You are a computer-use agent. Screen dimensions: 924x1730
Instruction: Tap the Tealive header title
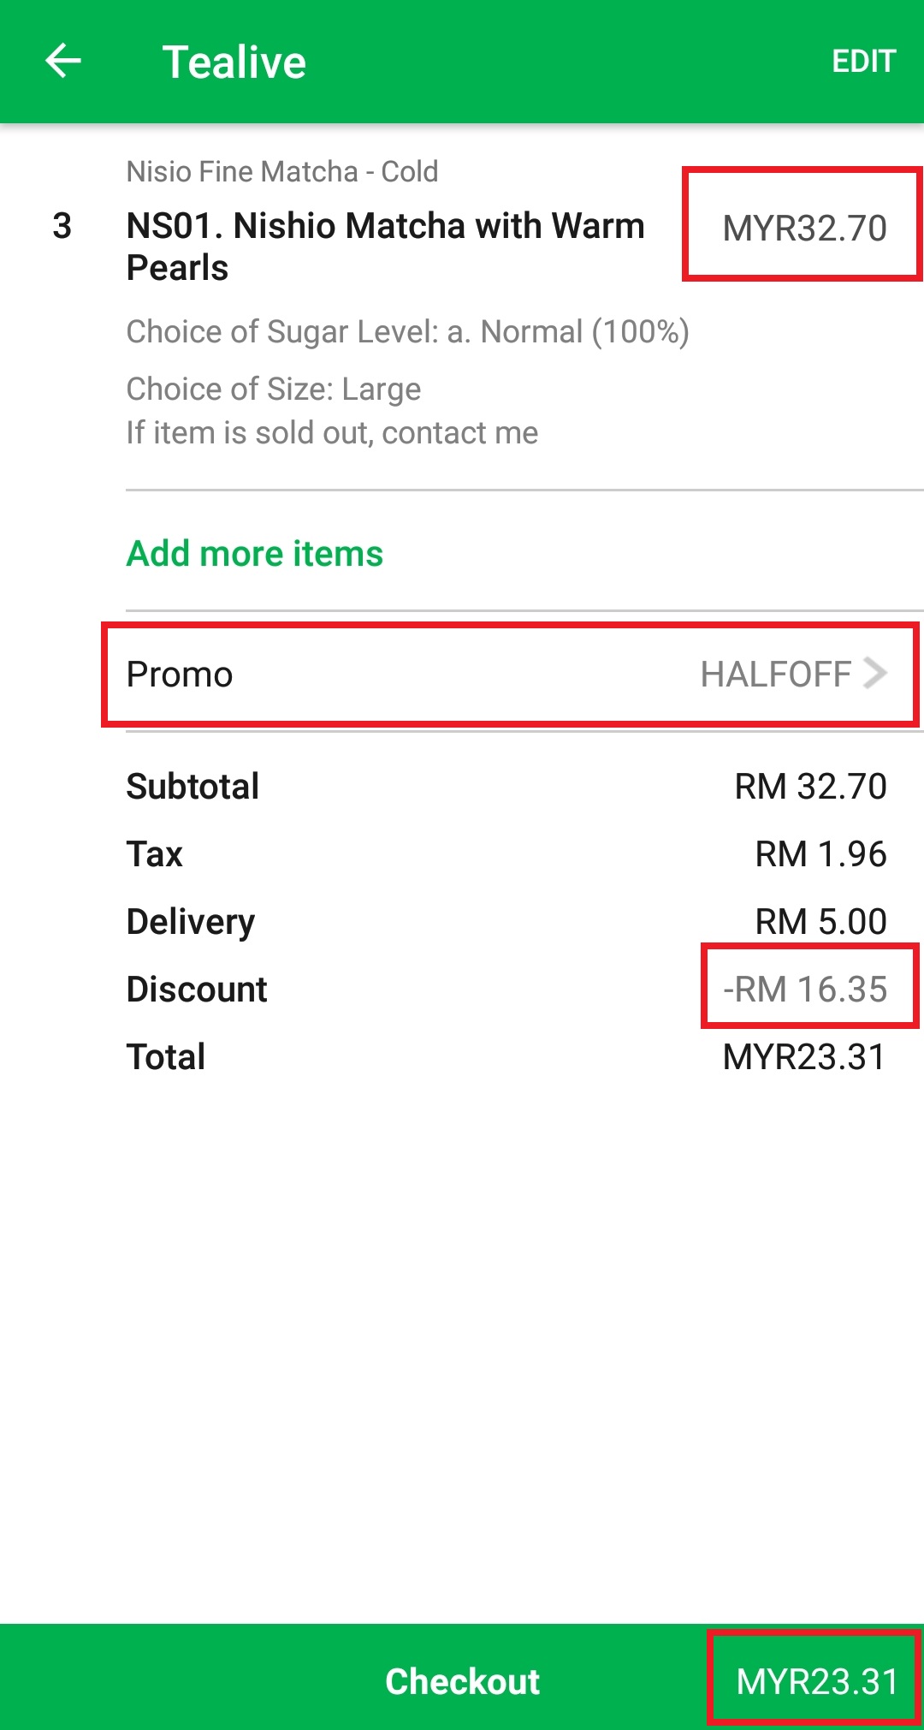234,62
